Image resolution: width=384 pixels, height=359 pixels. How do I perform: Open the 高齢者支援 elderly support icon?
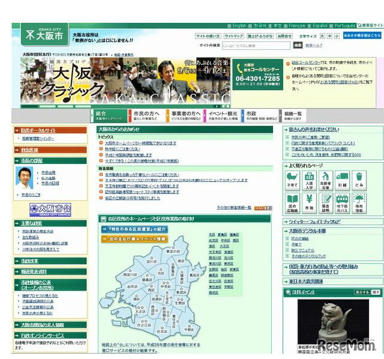coord(325,180)
